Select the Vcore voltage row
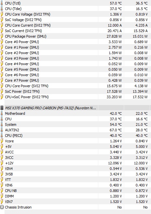Viewport: 151px width, 214px height. coord(75,141)
